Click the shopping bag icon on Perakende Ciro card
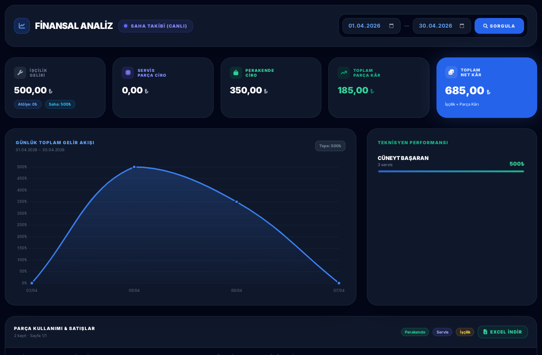Screen dimensions: 542x355 click(236, 72)
